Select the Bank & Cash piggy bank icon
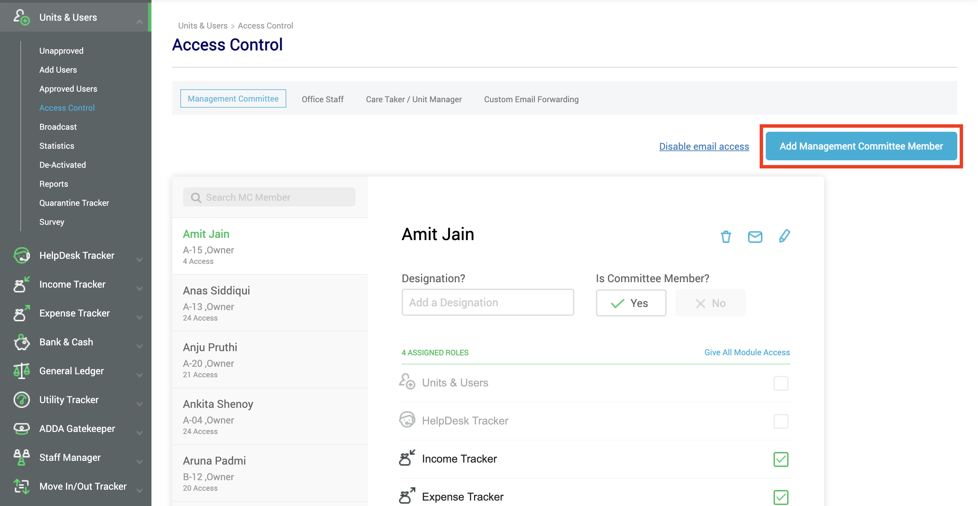The image size is (978, 506). coord(21,342)
